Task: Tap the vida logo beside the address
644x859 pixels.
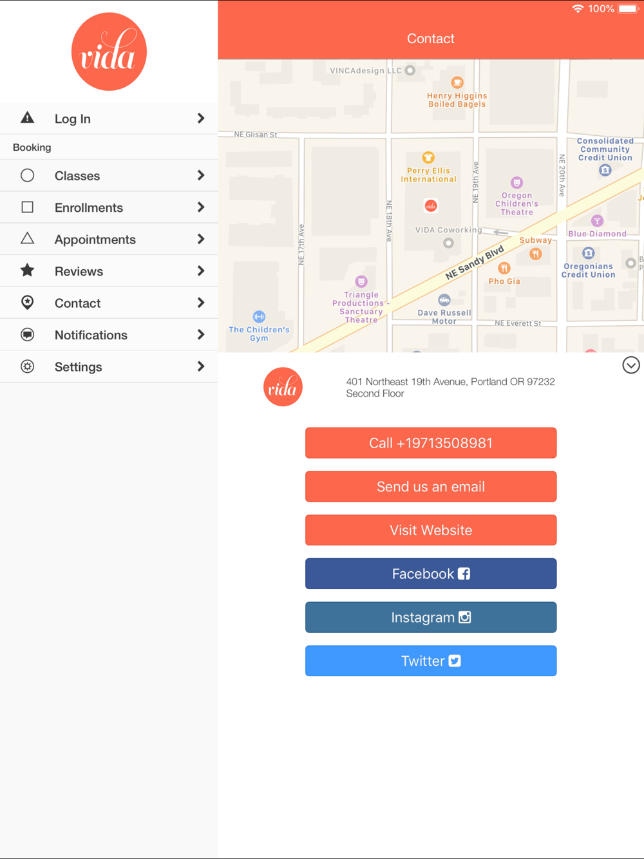Action: tap(283, 387)
